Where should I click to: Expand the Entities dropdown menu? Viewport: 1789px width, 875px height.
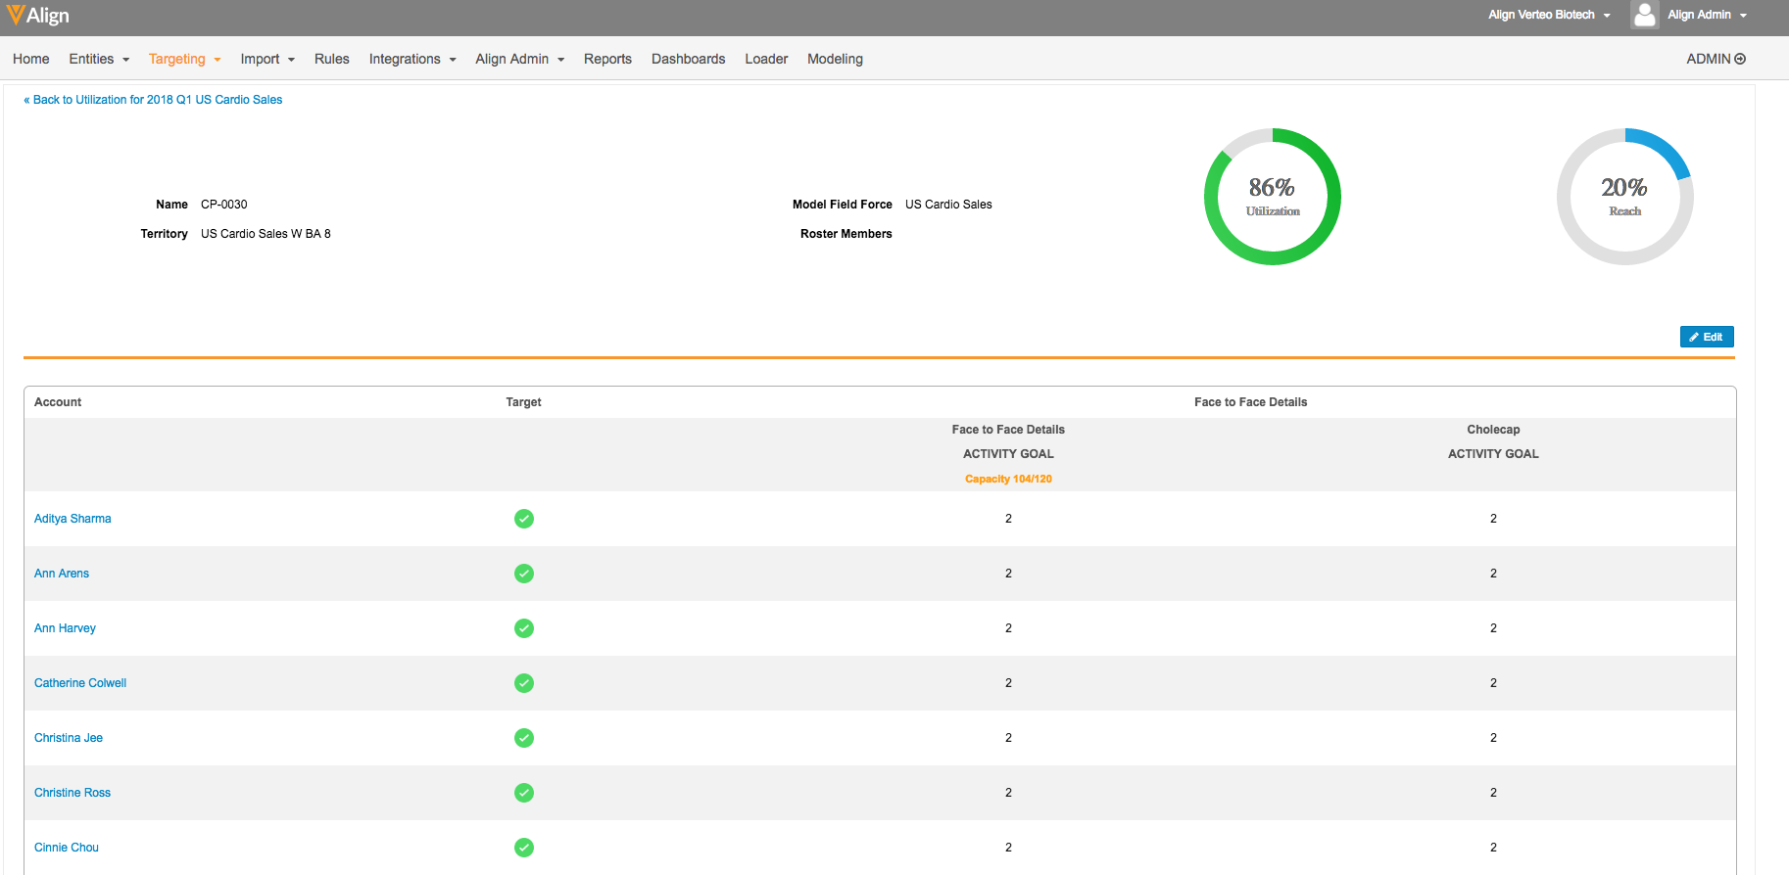[x=99, y=59]
